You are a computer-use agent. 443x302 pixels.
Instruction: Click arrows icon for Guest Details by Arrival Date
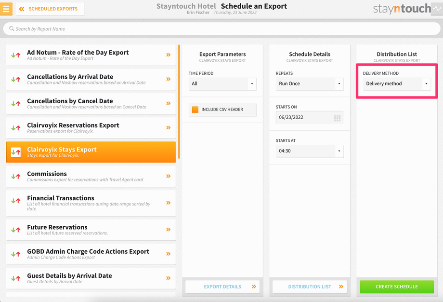coord(16,278)
